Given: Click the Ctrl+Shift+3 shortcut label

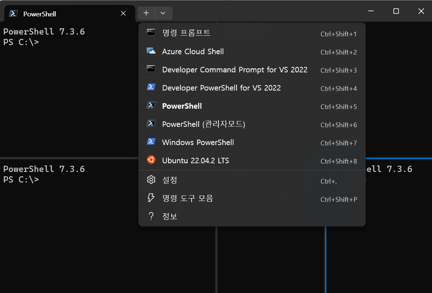Looking at the screenshot, I should pos(338,71).
